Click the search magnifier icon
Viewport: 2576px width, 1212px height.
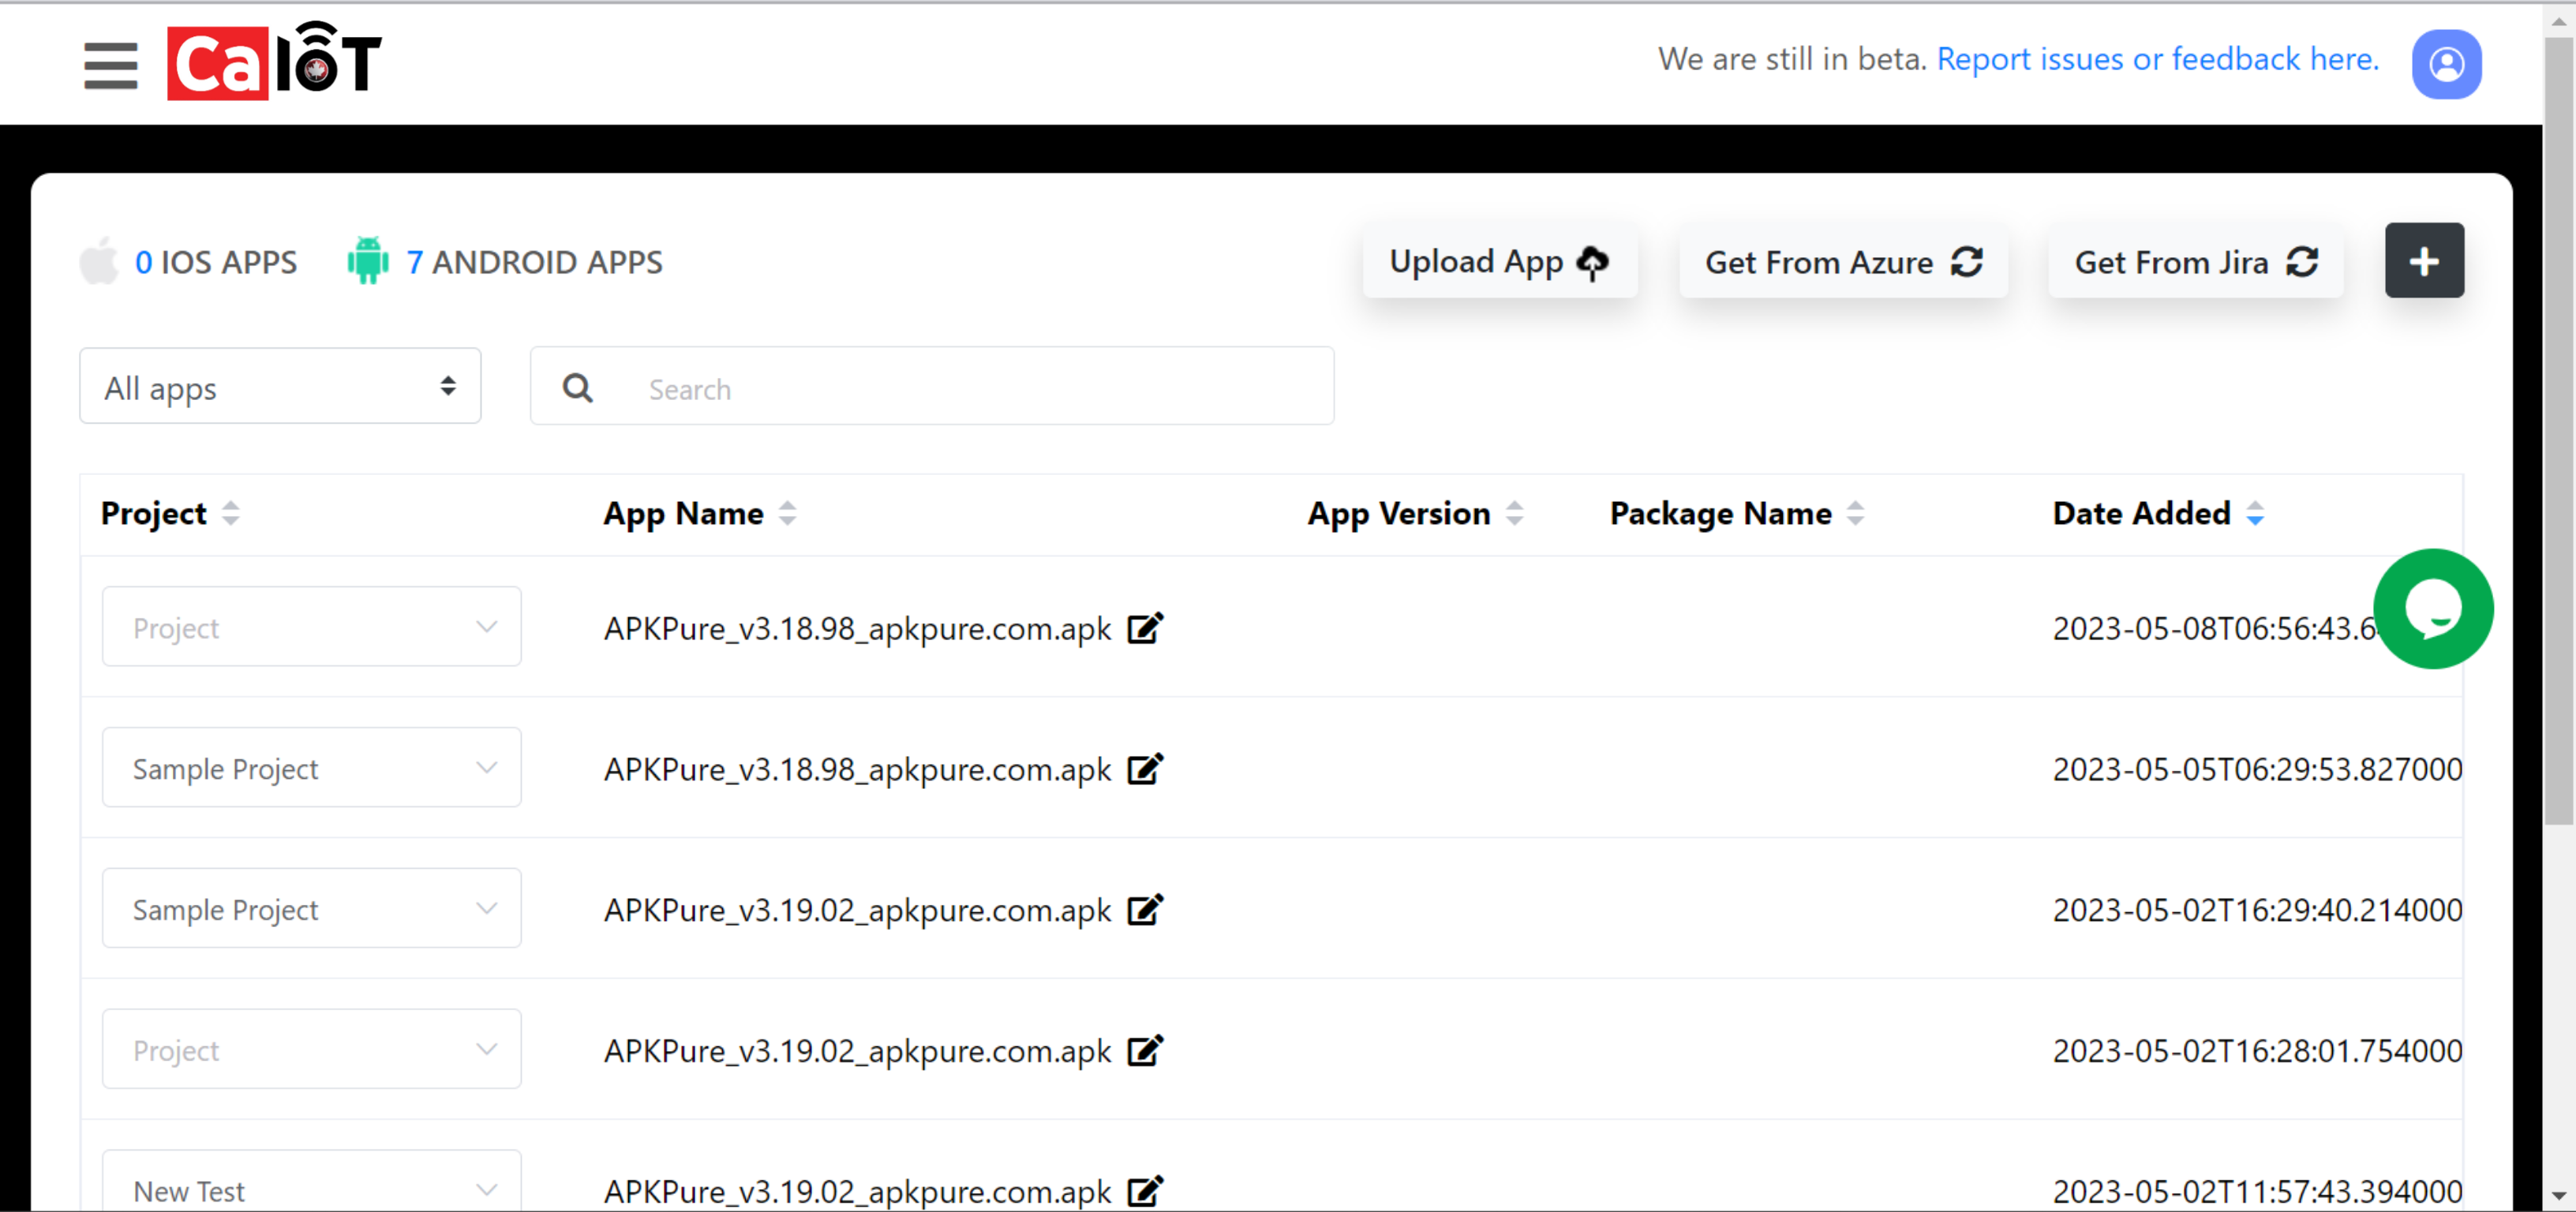click(x=578, y=388)
